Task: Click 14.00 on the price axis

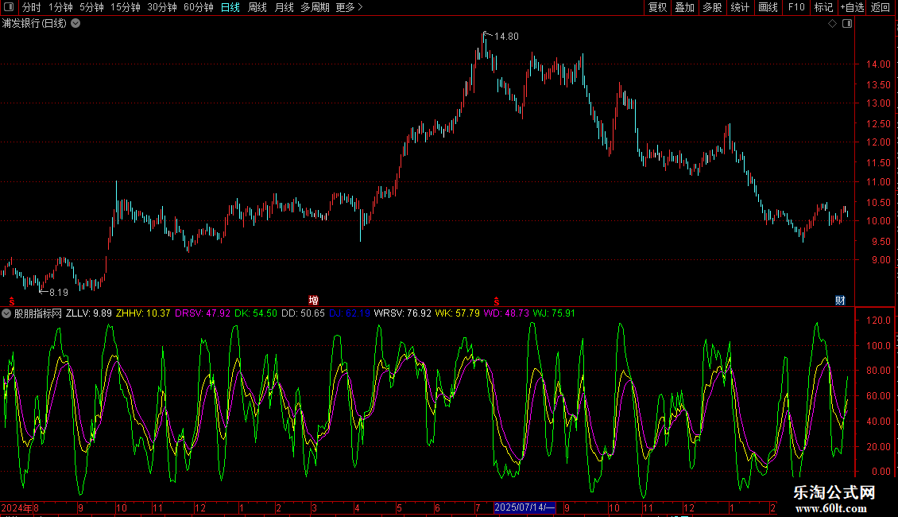Action: (x=878, y=64)
